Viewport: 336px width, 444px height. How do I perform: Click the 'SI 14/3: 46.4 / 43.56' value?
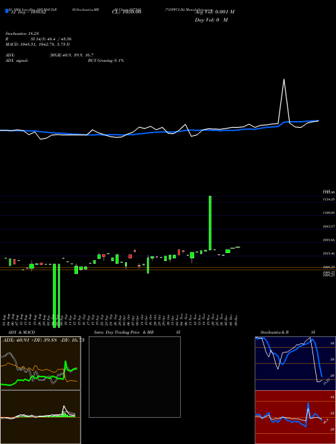[51, 39]
